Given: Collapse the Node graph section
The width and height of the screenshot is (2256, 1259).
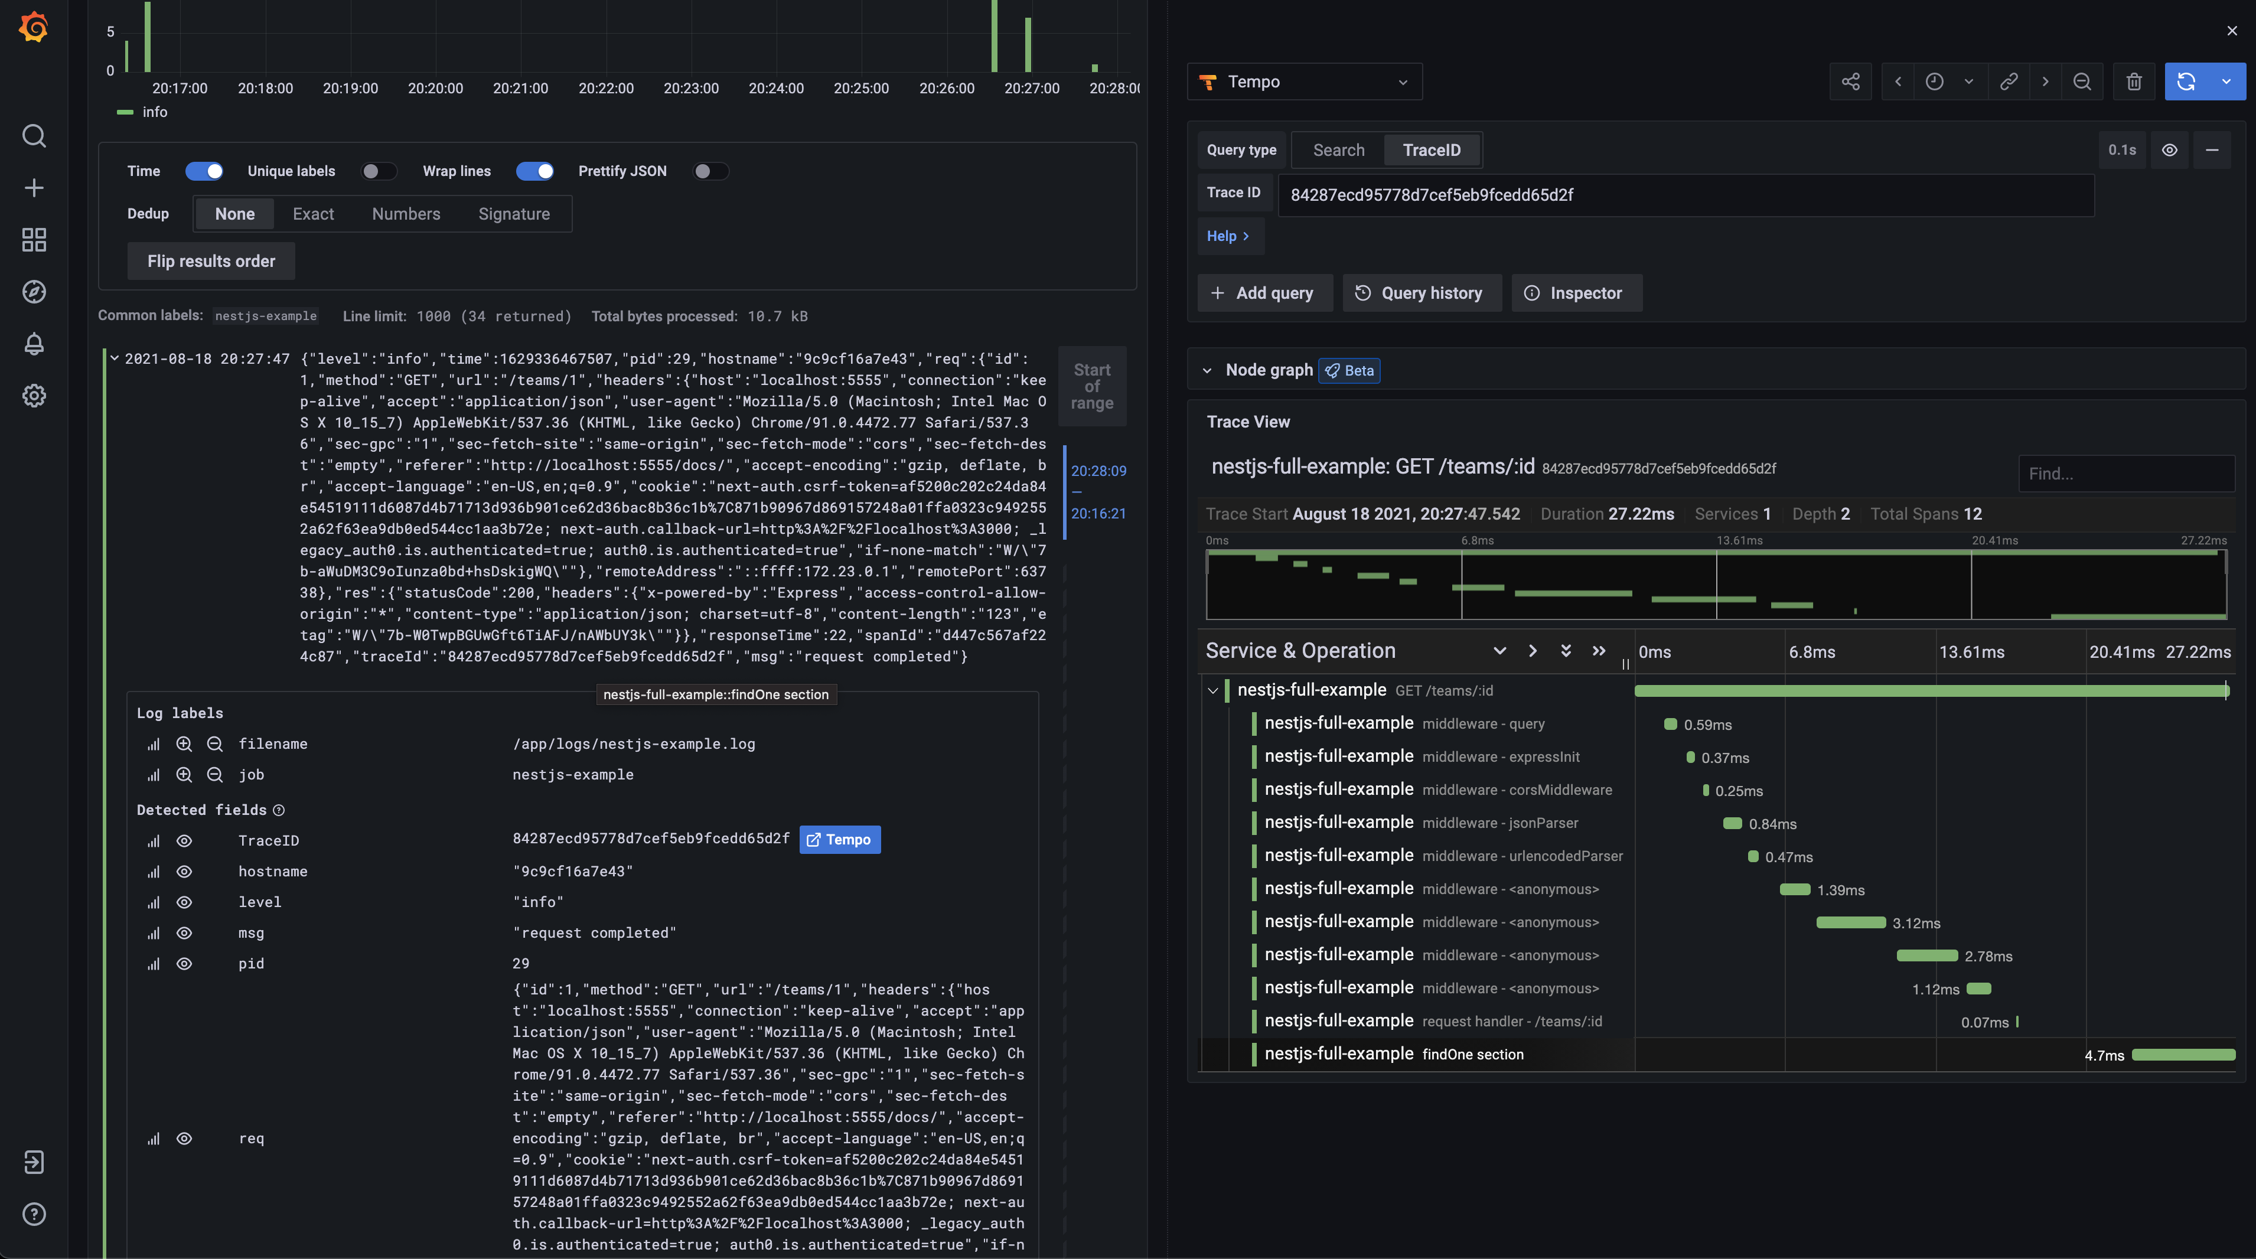Looking at the screenshot, I should tap(1207, 370).
